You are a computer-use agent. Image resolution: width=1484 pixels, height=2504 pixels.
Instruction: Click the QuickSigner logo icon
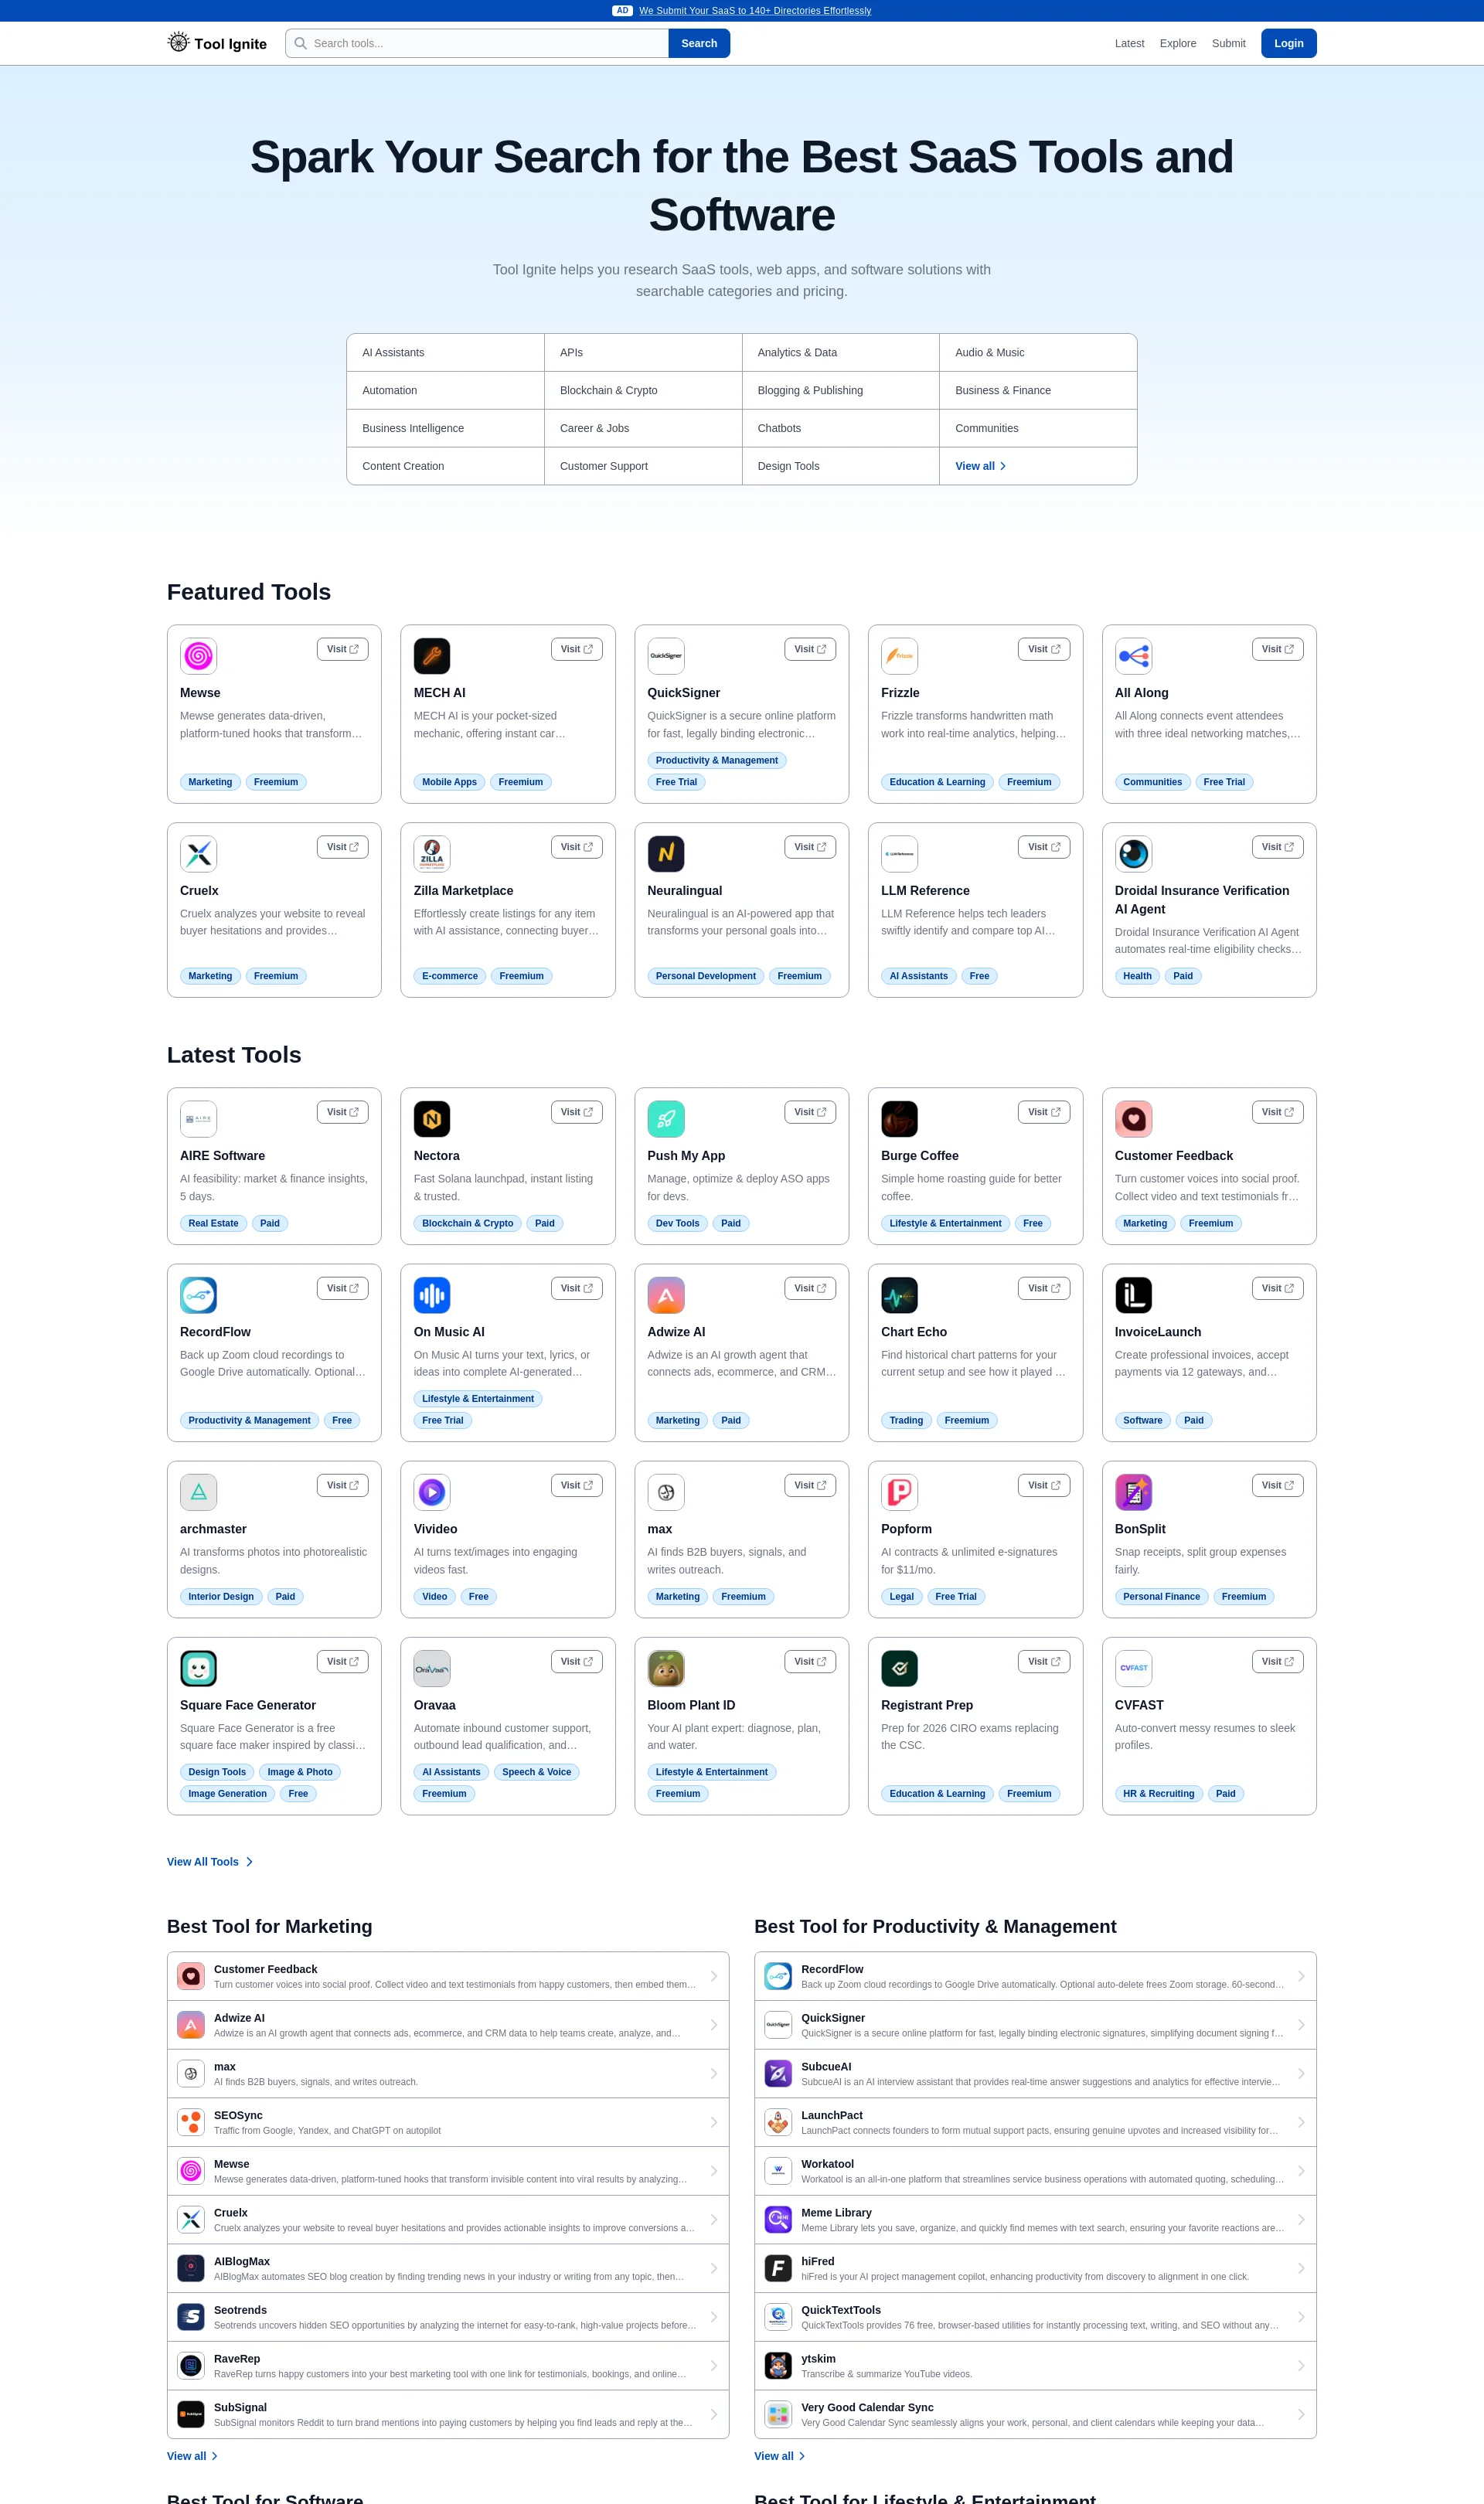[x=666, y=655]
